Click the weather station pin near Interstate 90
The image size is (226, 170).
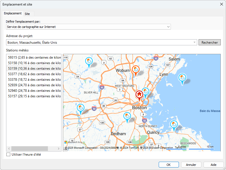point(81,109)
